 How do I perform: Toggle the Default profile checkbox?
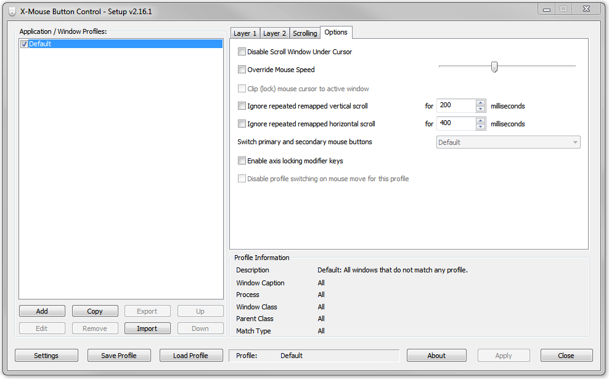[x=24, y=44]
